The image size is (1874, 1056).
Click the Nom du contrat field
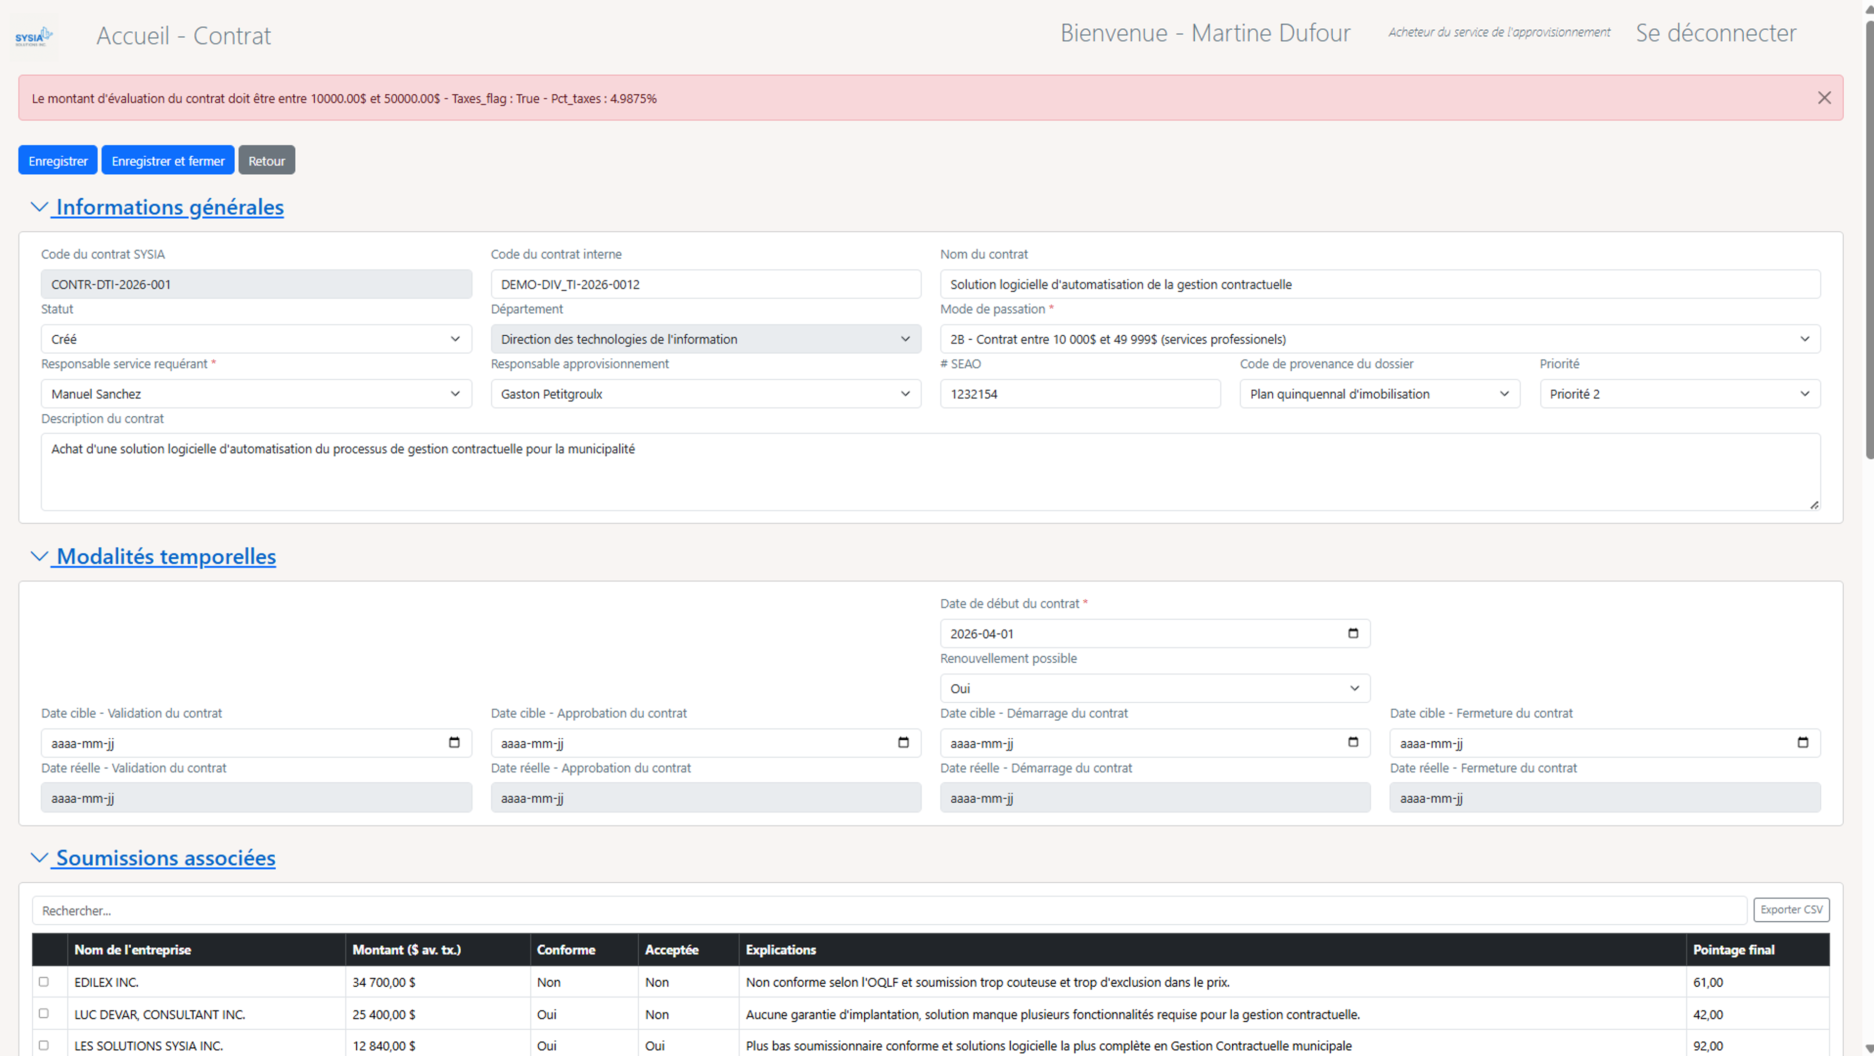[x=1380, y=284]
